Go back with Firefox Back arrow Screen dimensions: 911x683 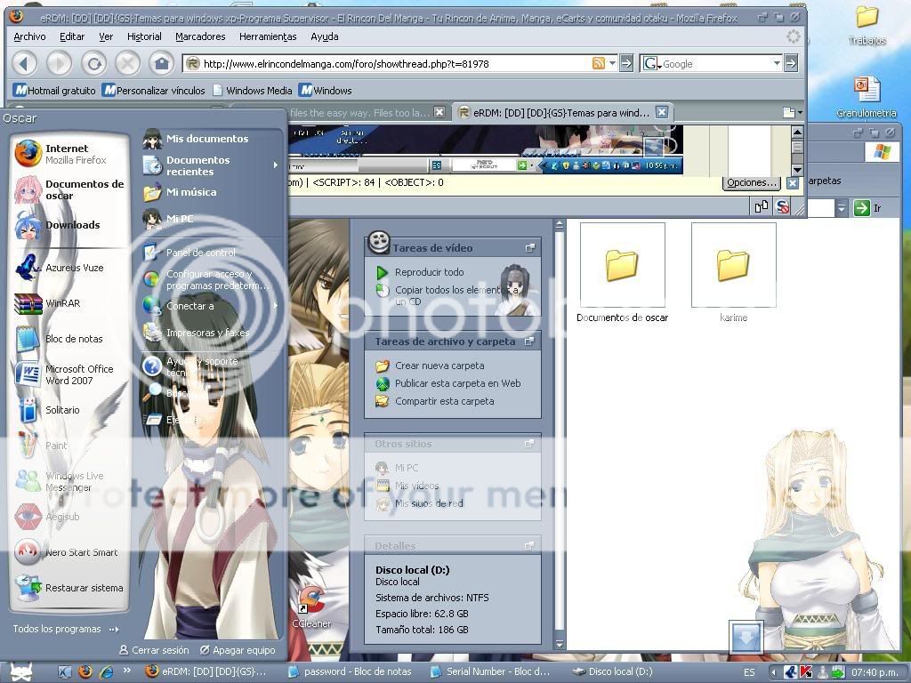point(25,63)
